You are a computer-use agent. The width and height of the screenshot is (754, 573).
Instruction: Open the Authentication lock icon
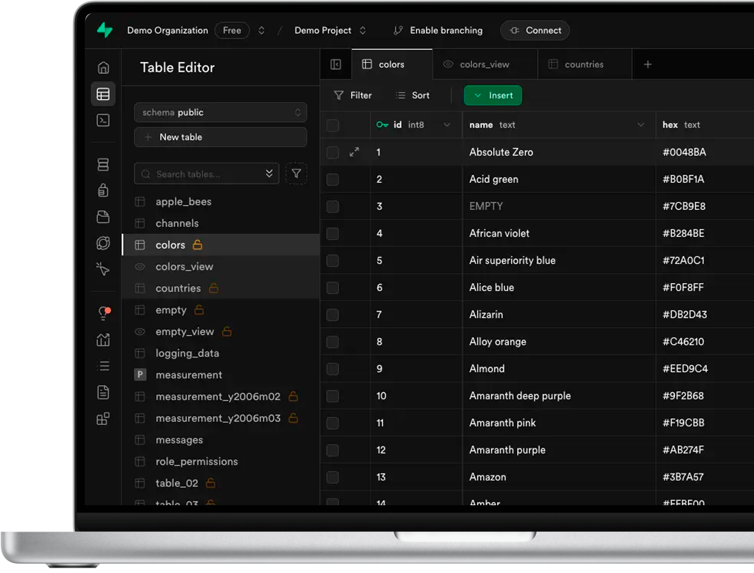[103, 191]
